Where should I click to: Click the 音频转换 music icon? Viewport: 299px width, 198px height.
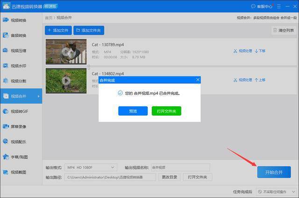(x=6, y=35)
